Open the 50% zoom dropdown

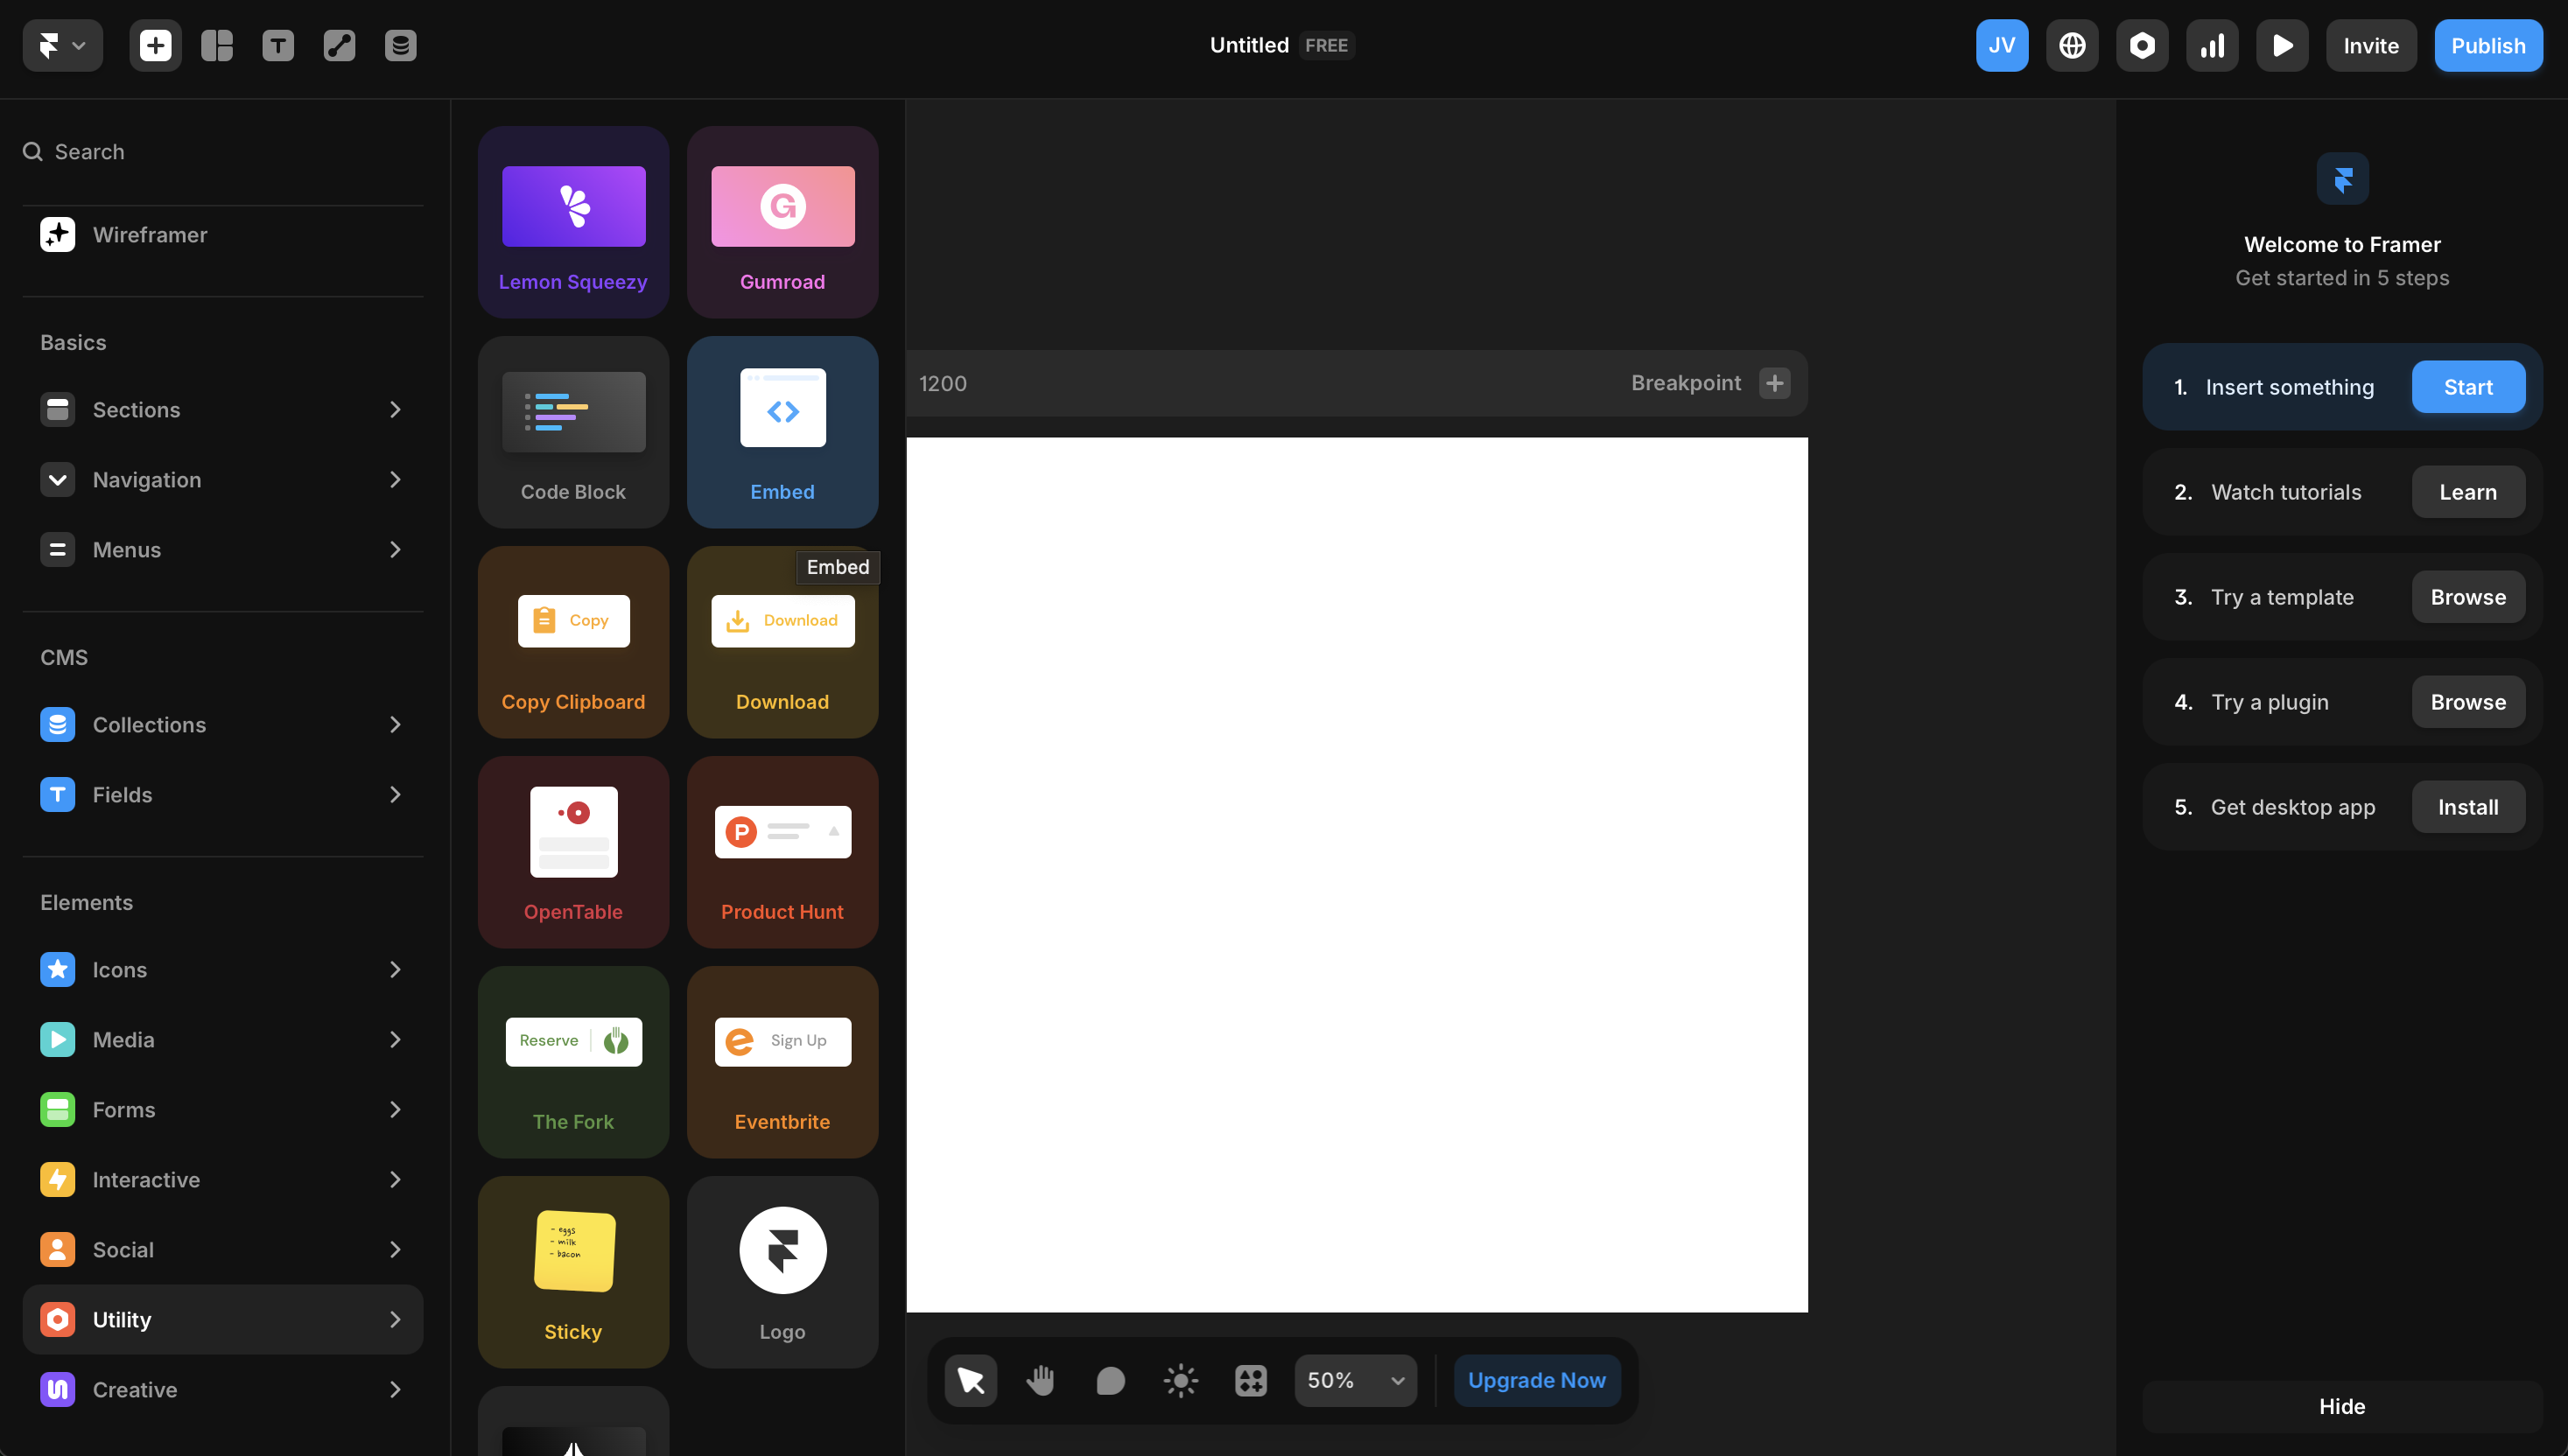(1355, 1380)
